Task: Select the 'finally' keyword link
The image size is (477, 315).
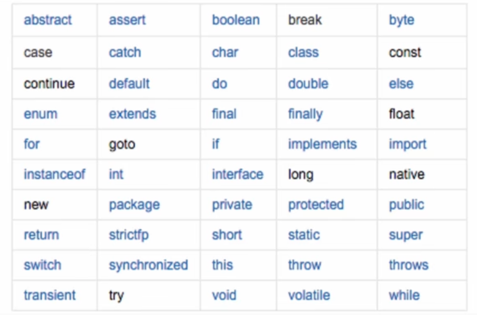Action: click(x=305, y=114)
